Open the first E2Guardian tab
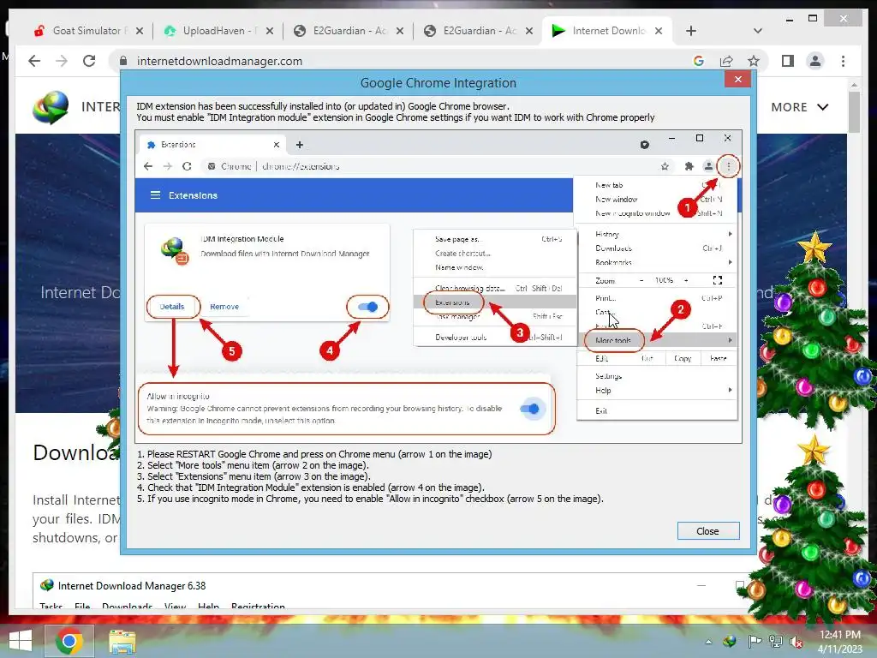The width and height of the screenshot is (877, 658). (x=344, y=31)
